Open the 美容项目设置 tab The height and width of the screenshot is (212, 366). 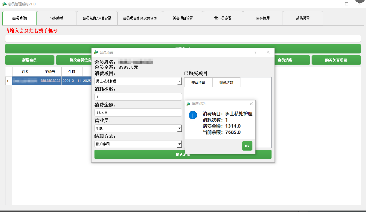click(x=183, y=18)
